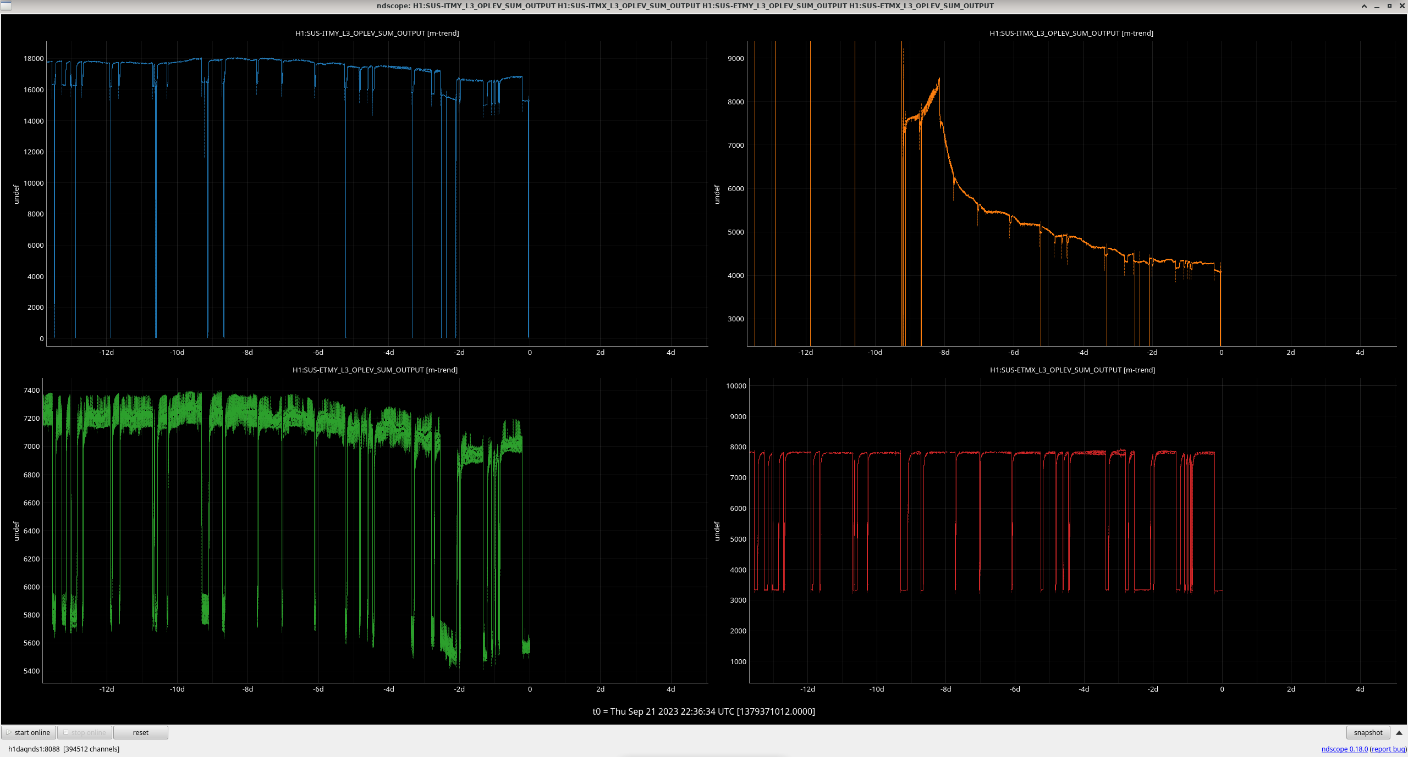This screenshot has height=757, width=1408.
Task: Take a snapshot of the plots
Action: (x=1368, y=732)
